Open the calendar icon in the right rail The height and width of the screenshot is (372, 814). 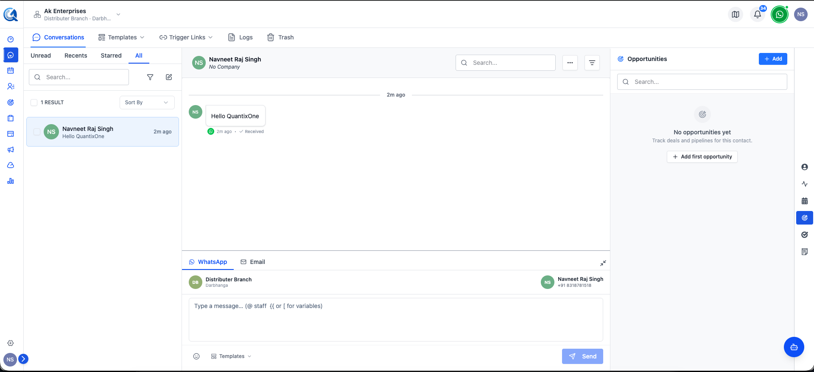(x=805, y=201)
